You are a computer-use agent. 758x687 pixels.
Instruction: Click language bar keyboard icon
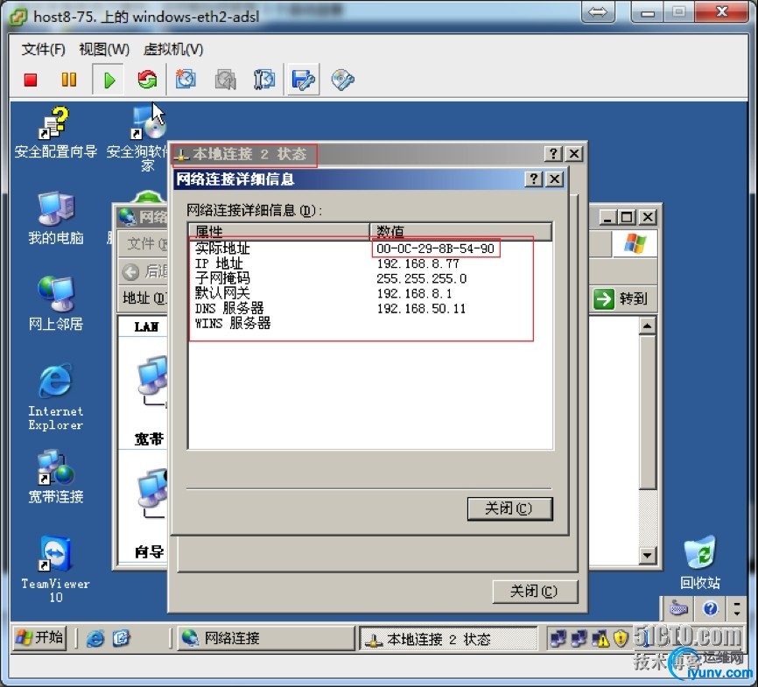678,608
